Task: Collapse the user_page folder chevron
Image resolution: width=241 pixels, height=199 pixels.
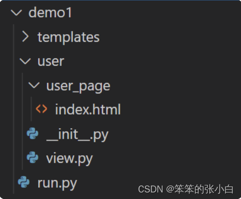Action: pos(34,85)
